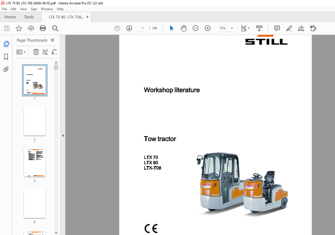Click the STILL logo on the page

click(266, 40)
